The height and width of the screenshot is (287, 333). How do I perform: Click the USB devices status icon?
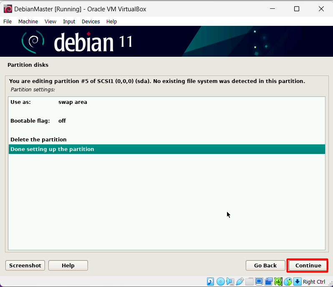[x=240, y=282]
